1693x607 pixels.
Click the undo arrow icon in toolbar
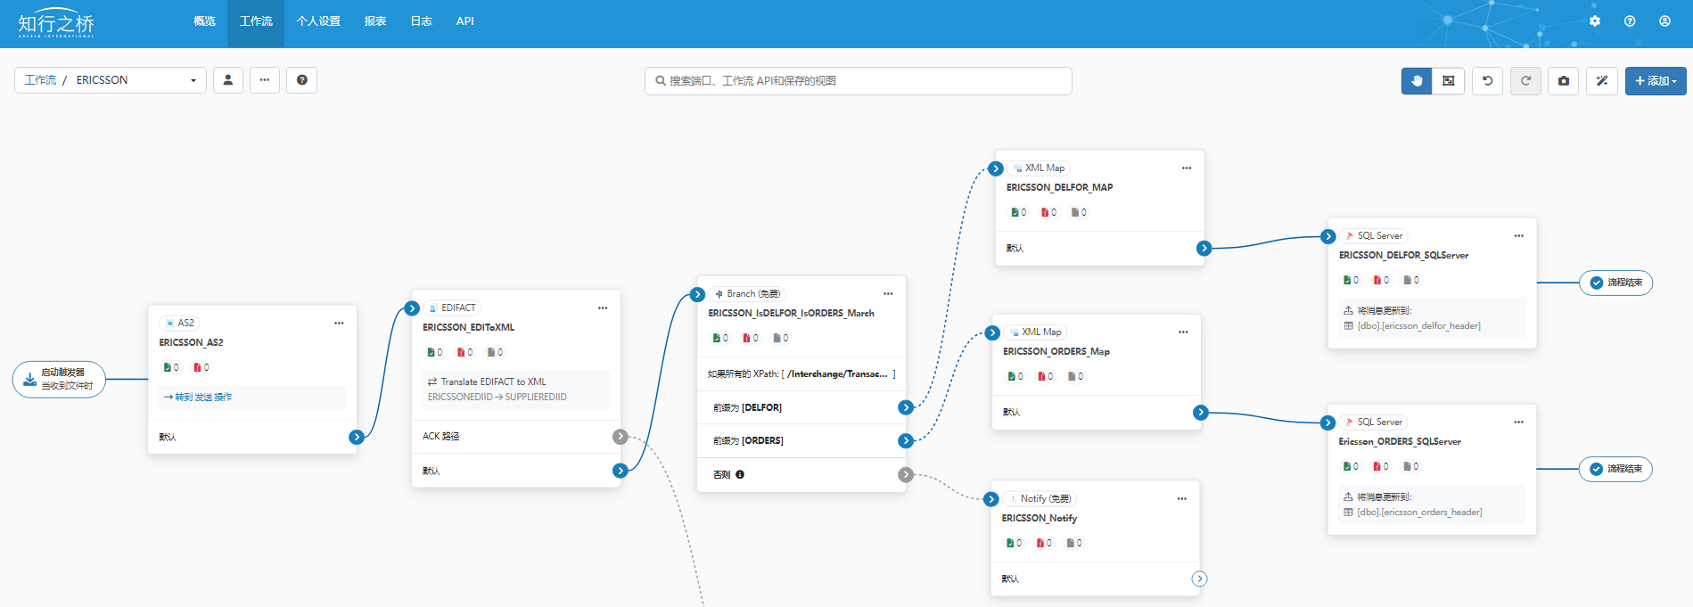pyautogui.click(x=1487, y=81)
